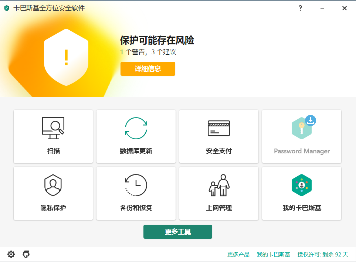Select the Password Manager label
This screenshot has height=262, width=356.
(302, 151)
